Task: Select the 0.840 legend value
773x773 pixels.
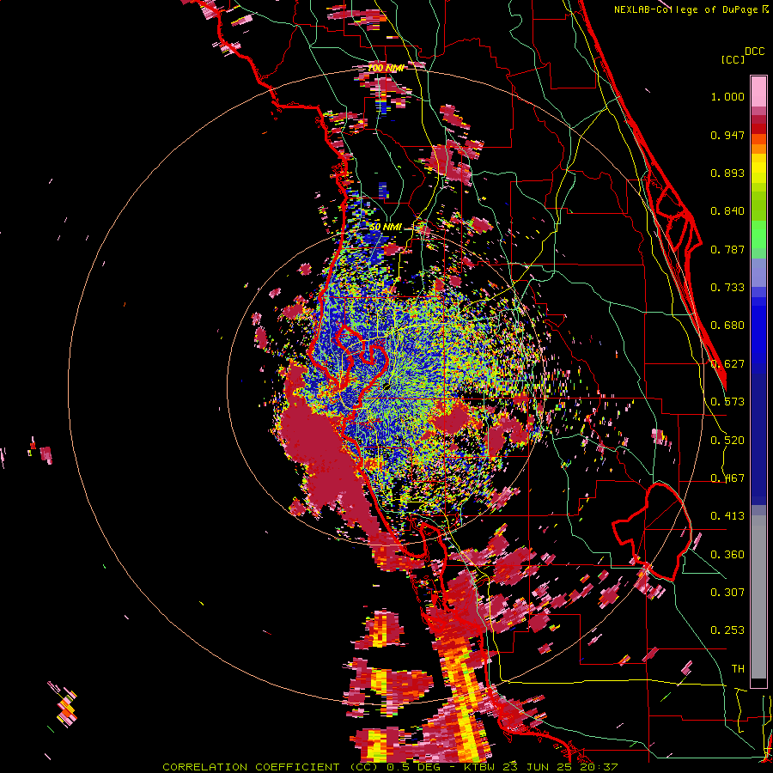Action: (x=727, y=211)
